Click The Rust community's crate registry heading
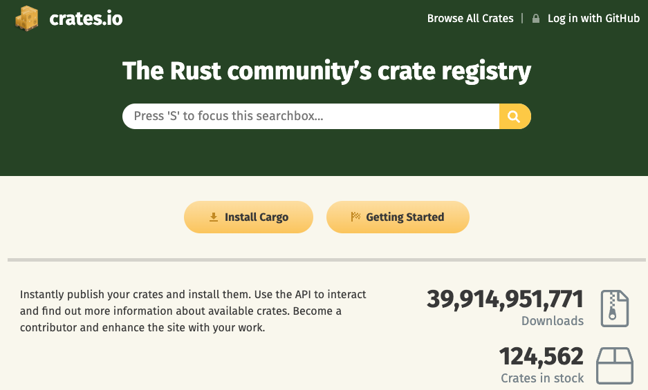The width and height of the screenshot is (648, 390). (x=326, y=71)
